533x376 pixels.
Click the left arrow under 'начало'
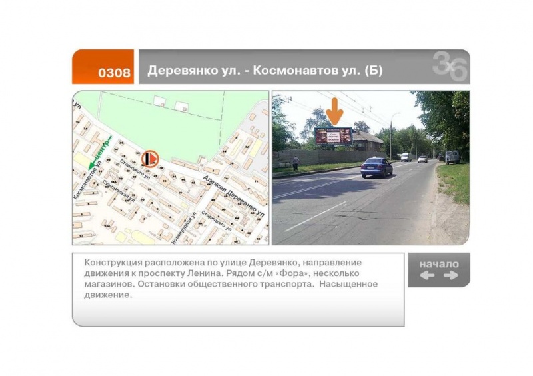(426, 275)
